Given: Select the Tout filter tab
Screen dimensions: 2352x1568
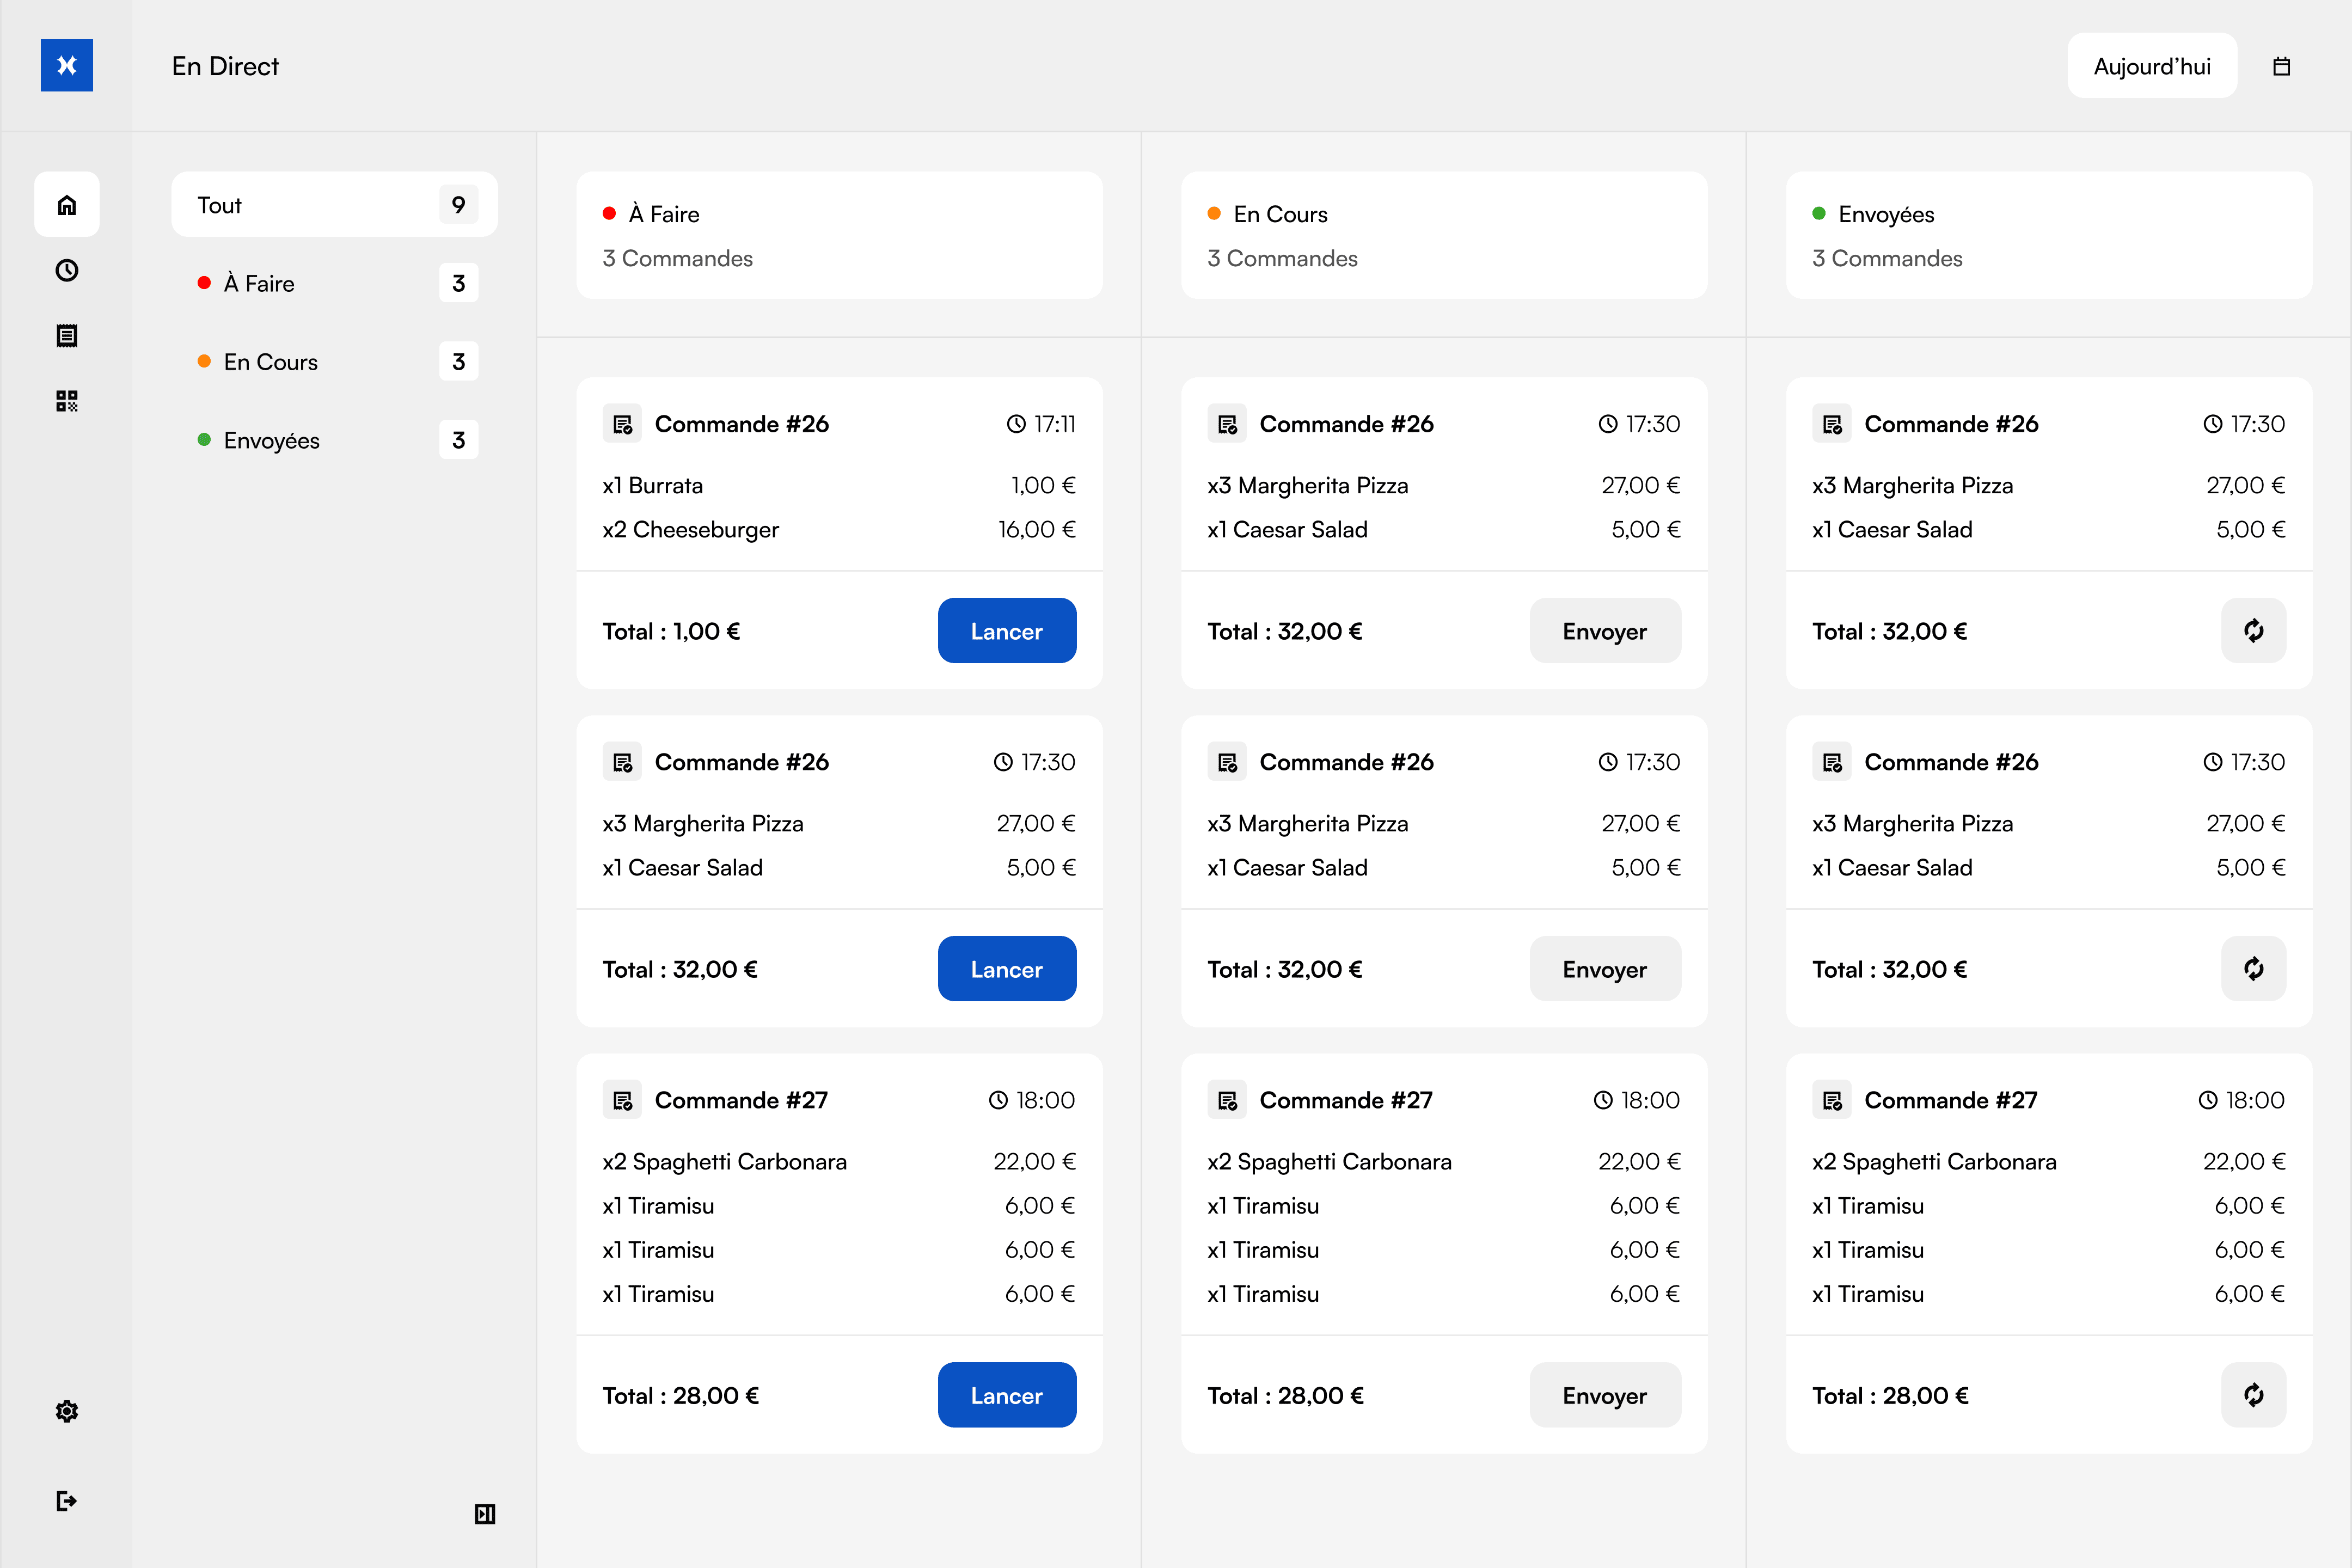Looking at the screenshot, I should [x=334, y=205].
